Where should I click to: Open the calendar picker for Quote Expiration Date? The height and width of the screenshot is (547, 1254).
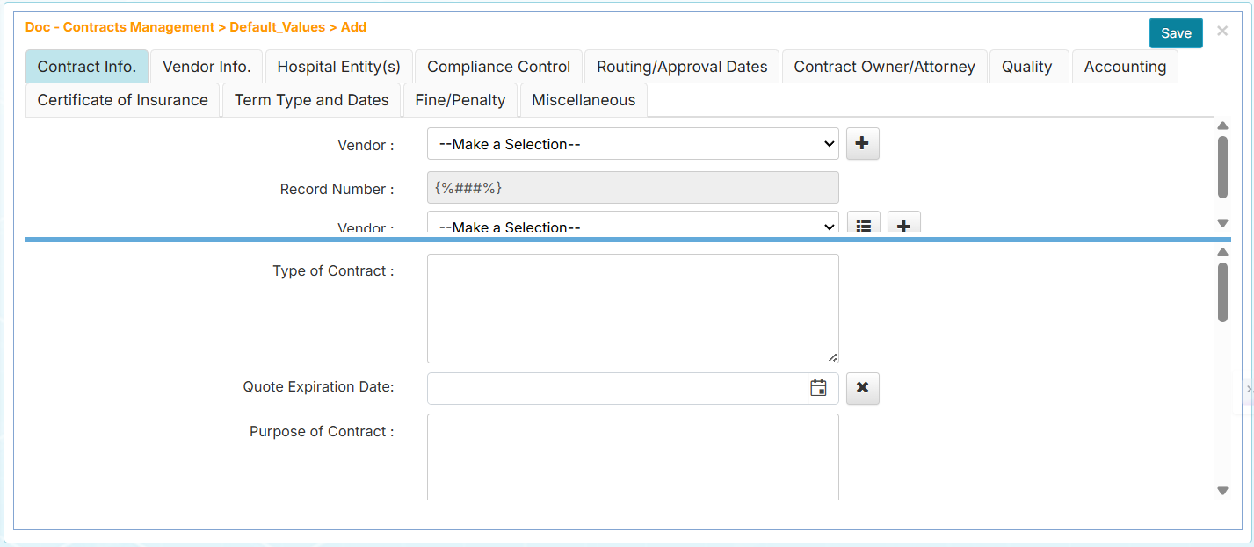pyautogui.click(x=818, y=387)
